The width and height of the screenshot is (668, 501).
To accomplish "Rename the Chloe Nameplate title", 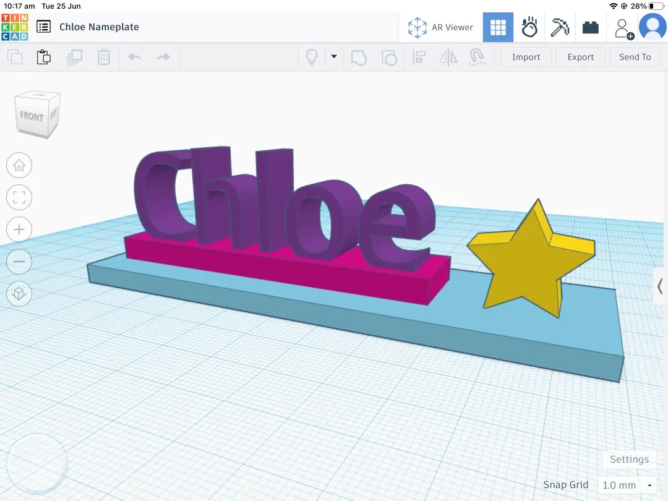I will (99, 27).
